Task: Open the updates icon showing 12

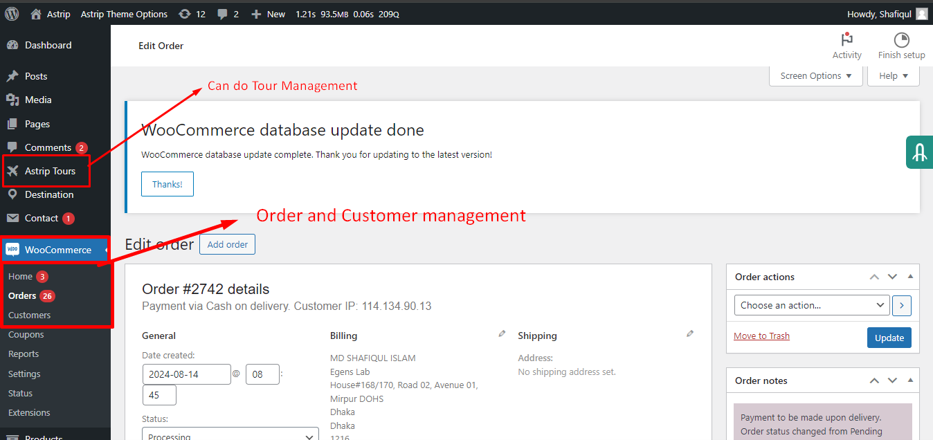Action: coord(184,14)
